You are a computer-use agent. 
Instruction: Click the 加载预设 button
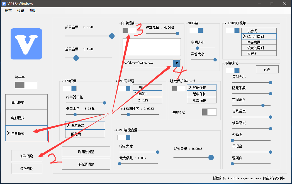pyautogui.click(x=27, y=156)
